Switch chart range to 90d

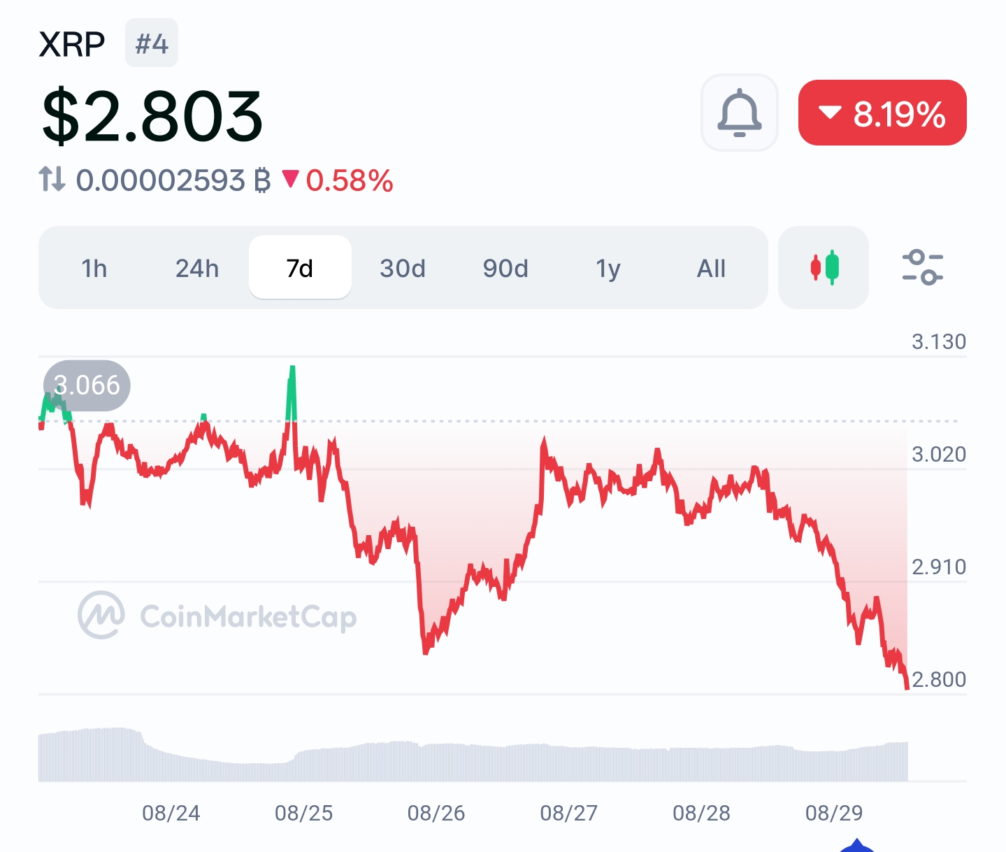point(505,268)
